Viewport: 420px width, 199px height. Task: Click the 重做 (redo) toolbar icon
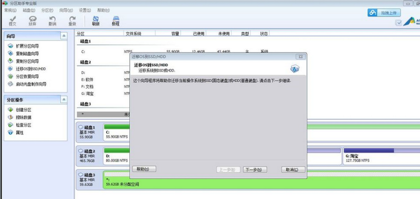(x=72, y=21)
